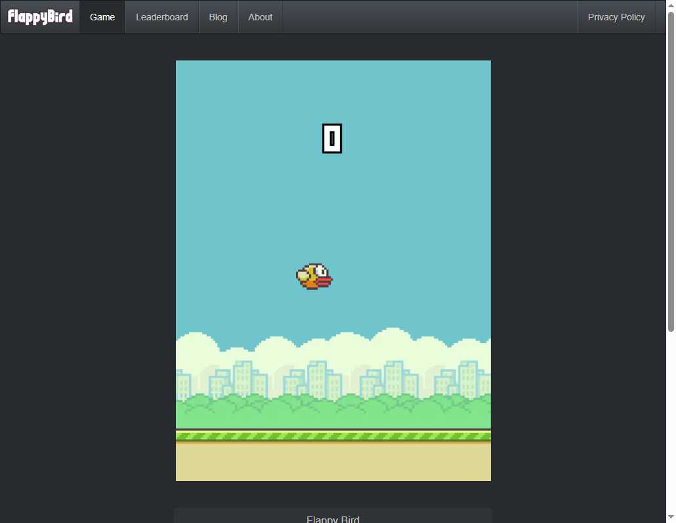
Task: Open the Blog section
Action: (218, 17)
